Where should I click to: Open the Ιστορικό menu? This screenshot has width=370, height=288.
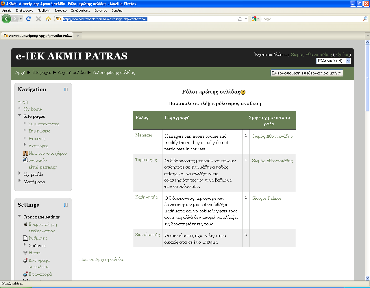pos(61,10)
